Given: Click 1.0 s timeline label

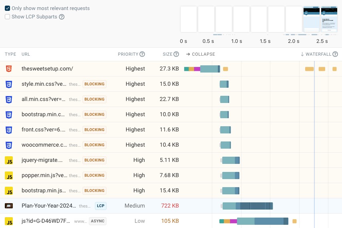Looking at the screenshot, I should [x=236, y=41].
